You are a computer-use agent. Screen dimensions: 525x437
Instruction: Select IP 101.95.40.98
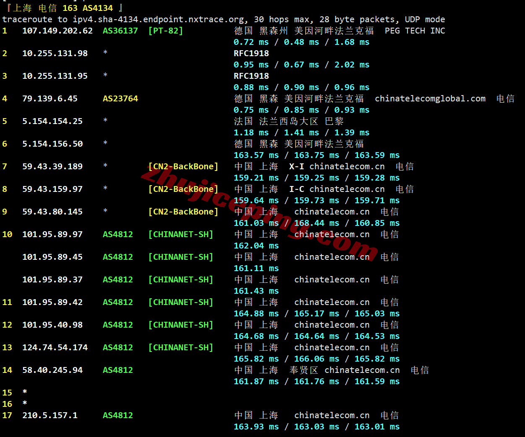(x=52, y=325)
